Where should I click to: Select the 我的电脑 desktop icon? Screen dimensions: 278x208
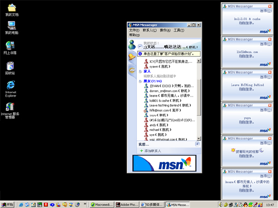12,26
